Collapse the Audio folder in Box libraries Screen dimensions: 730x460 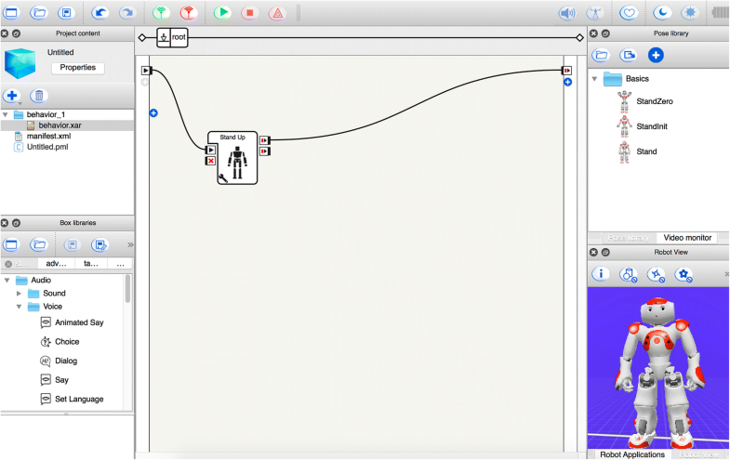(7, 280)
